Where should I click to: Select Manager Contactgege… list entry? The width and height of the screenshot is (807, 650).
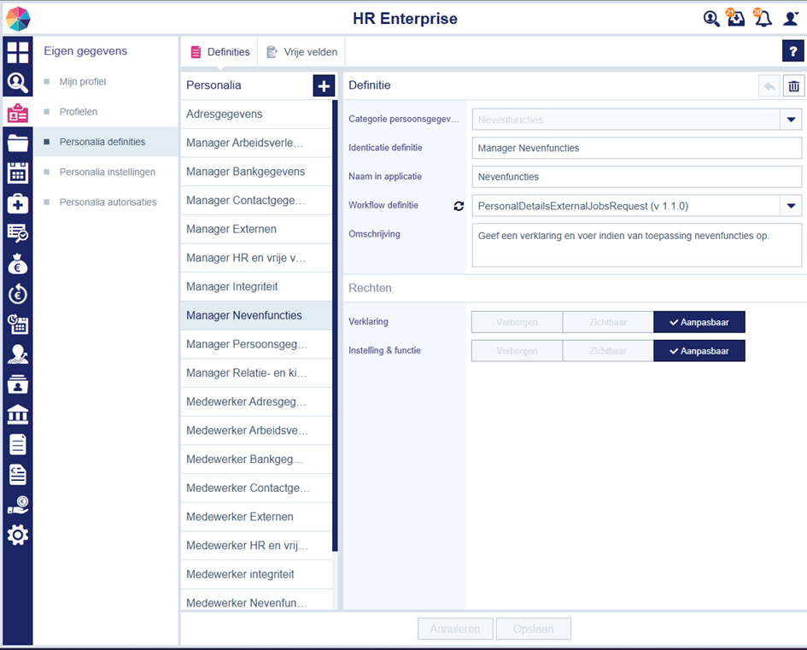click(256, 201)
